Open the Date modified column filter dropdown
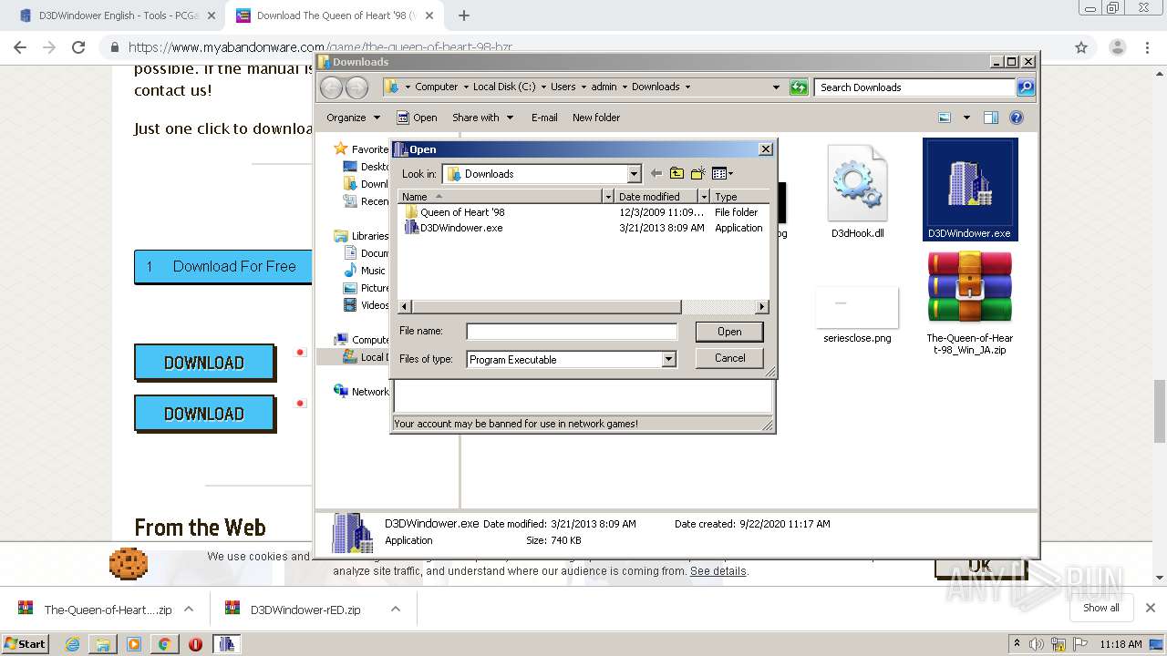Image resolution: width=1167 pixels, height=656 pixels. pyautogui.click(x=704, y=197)
